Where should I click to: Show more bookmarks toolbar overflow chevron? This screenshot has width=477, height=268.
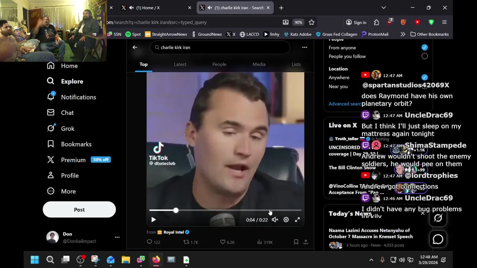point(403,34)
